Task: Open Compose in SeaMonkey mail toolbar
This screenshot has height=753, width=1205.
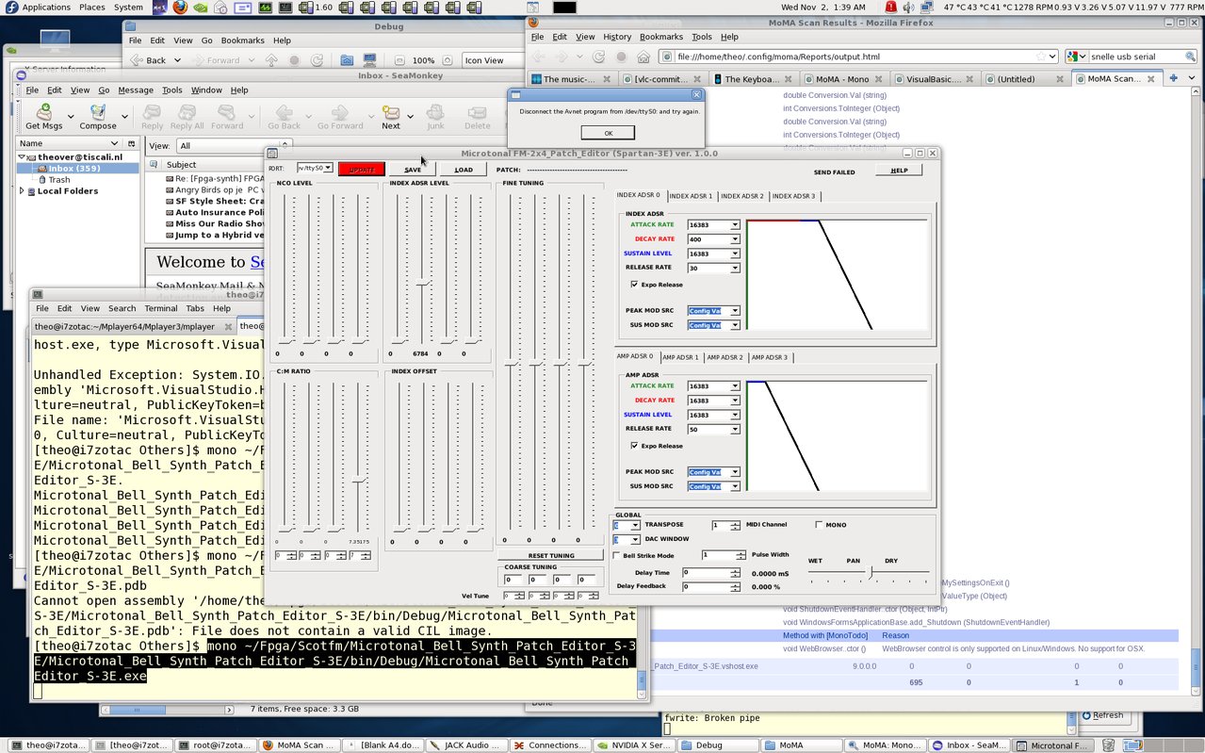Action: point(97,117)
